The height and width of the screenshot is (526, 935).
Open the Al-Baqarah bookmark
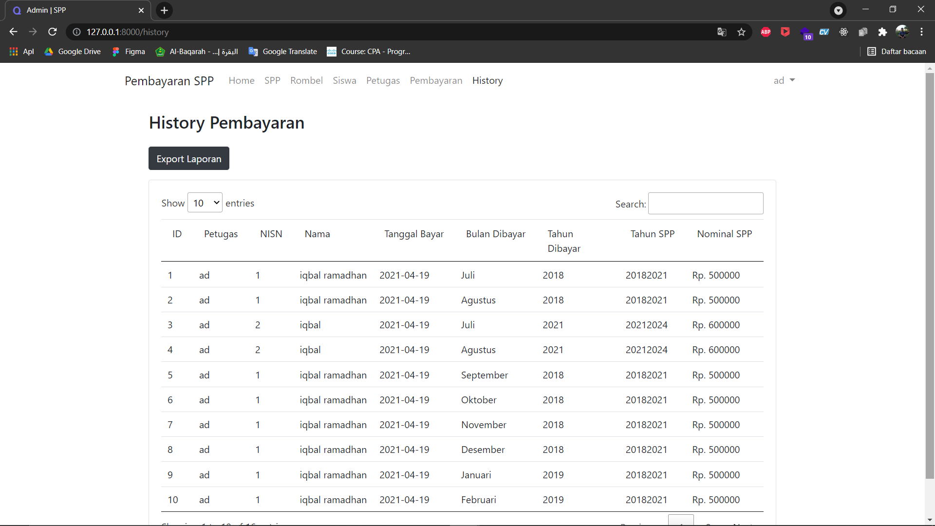coord(197,51)
